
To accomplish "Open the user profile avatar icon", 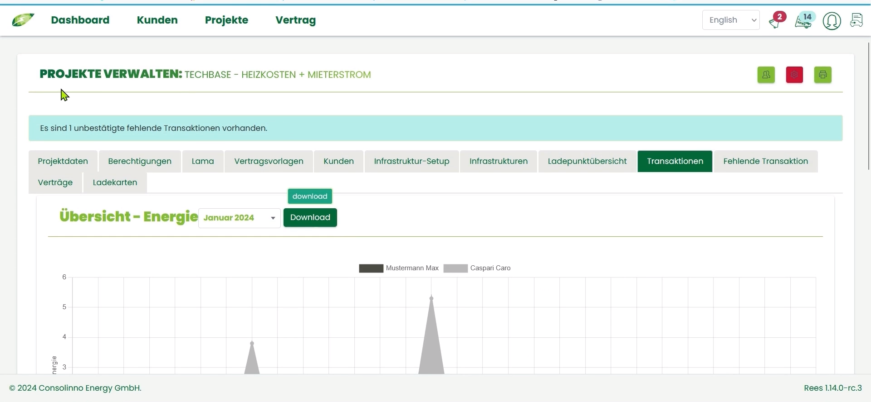I will point(832,21).
